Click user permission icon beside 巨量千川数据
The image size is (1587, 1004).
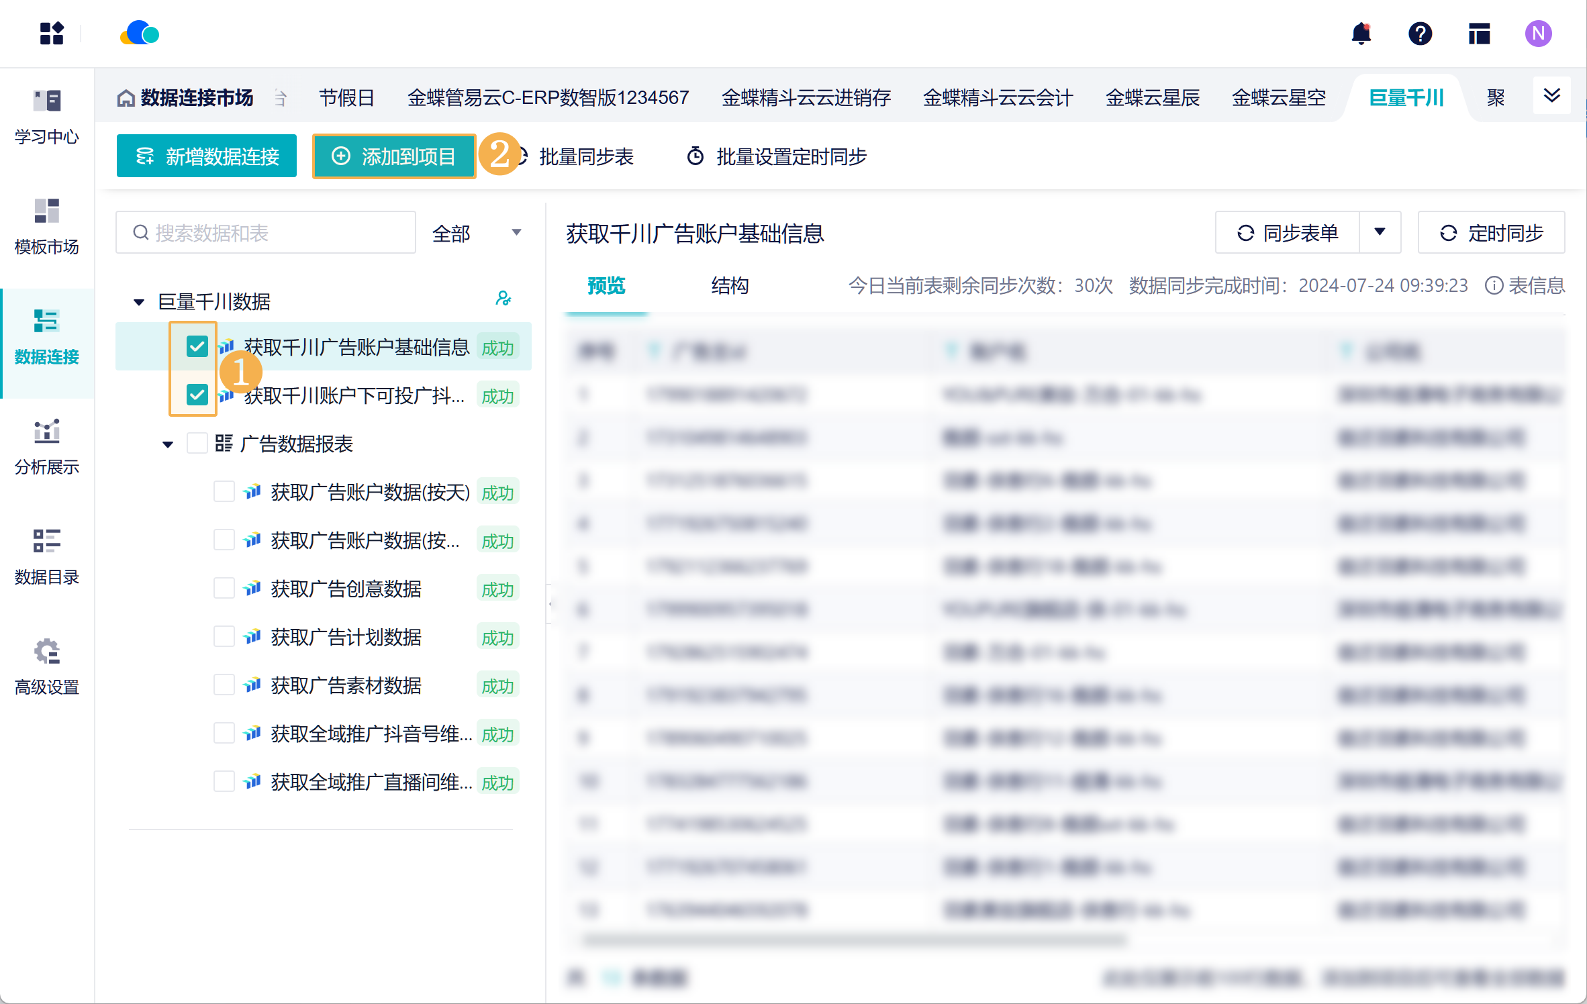pyautogui.click(x=503, y=299)
